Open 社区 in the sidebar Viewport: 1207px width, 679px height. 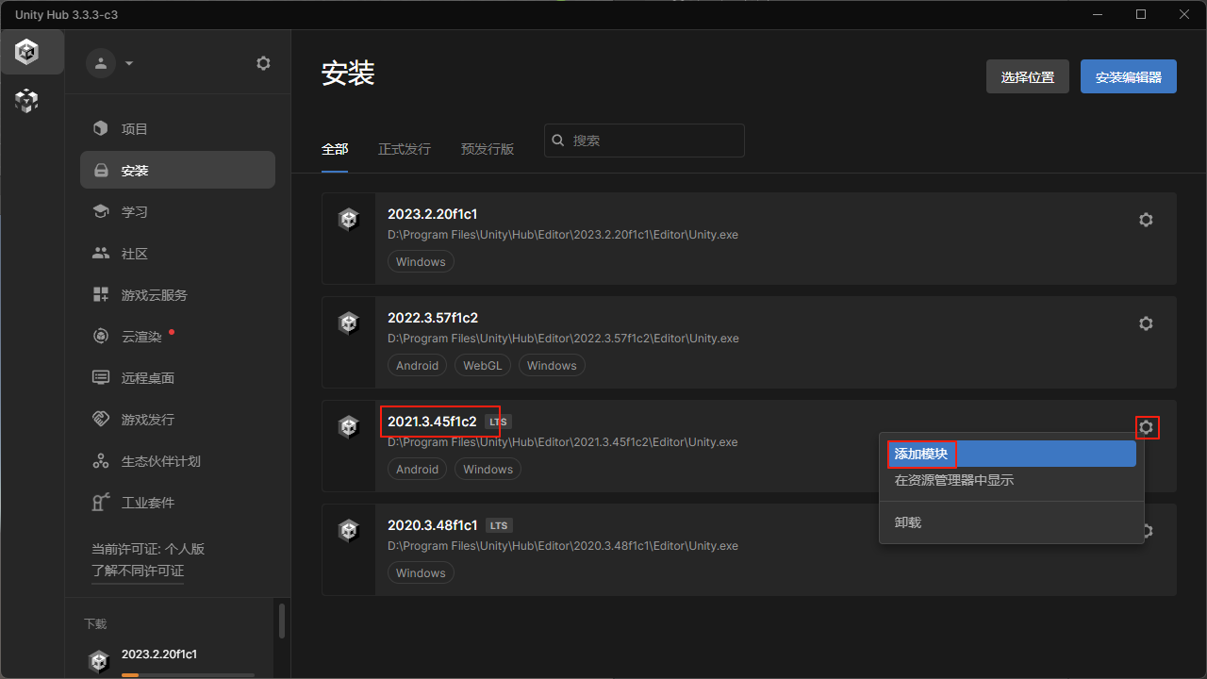(177, 254)
